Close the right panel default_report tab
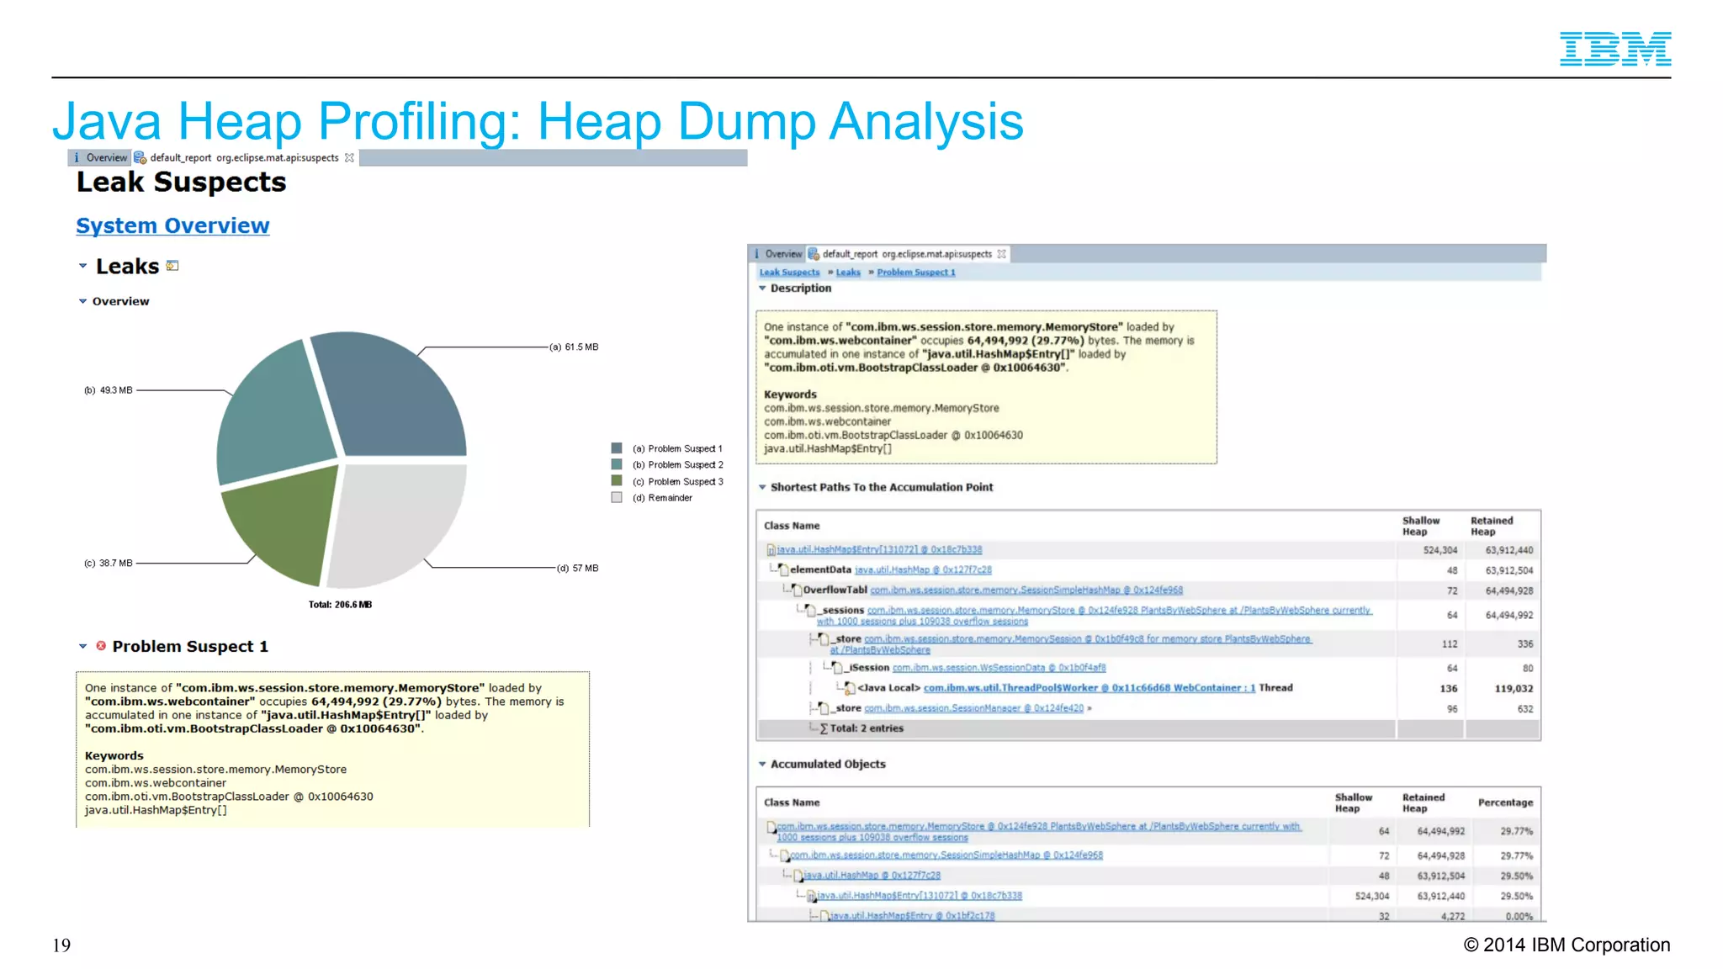 (x=1002, y=254)
